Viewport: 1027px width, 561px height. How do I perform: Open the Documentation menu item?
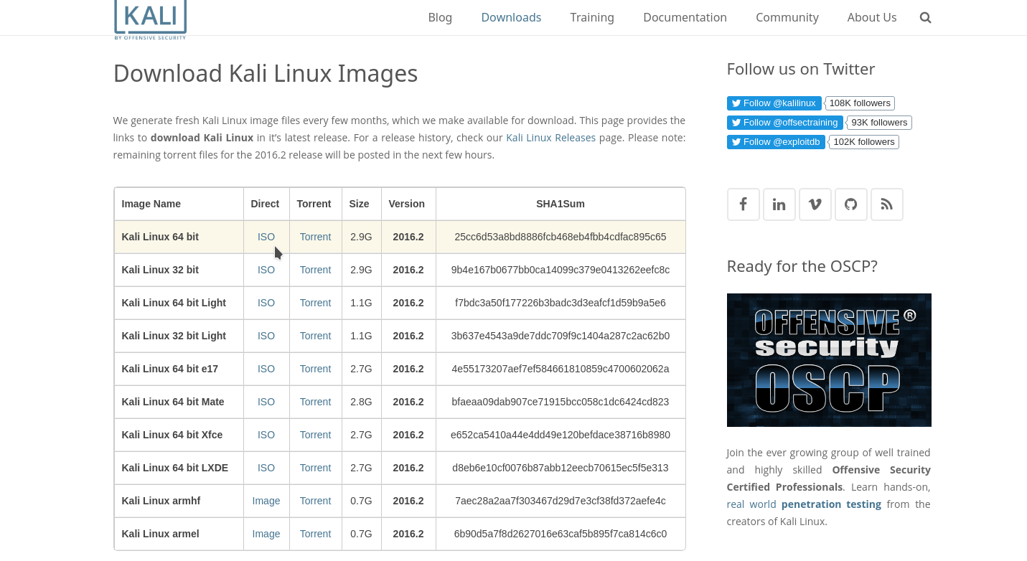coord(685,18)
